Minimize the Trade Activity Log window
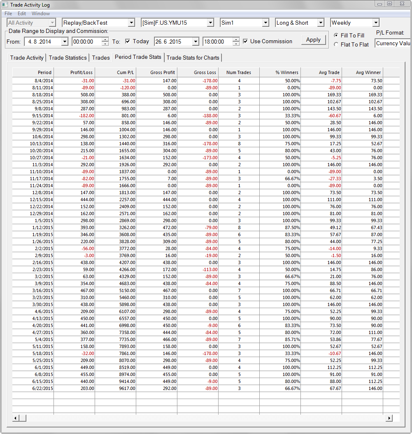Screen dimensions: 412x434 379,4
